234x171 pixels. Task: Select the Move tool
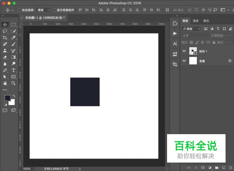point(5,25)
